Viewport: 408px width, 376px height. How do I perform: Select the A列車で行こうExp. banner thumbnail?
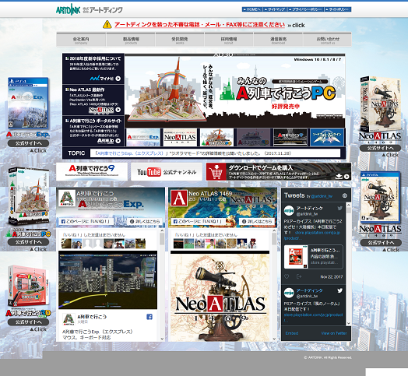143,137
